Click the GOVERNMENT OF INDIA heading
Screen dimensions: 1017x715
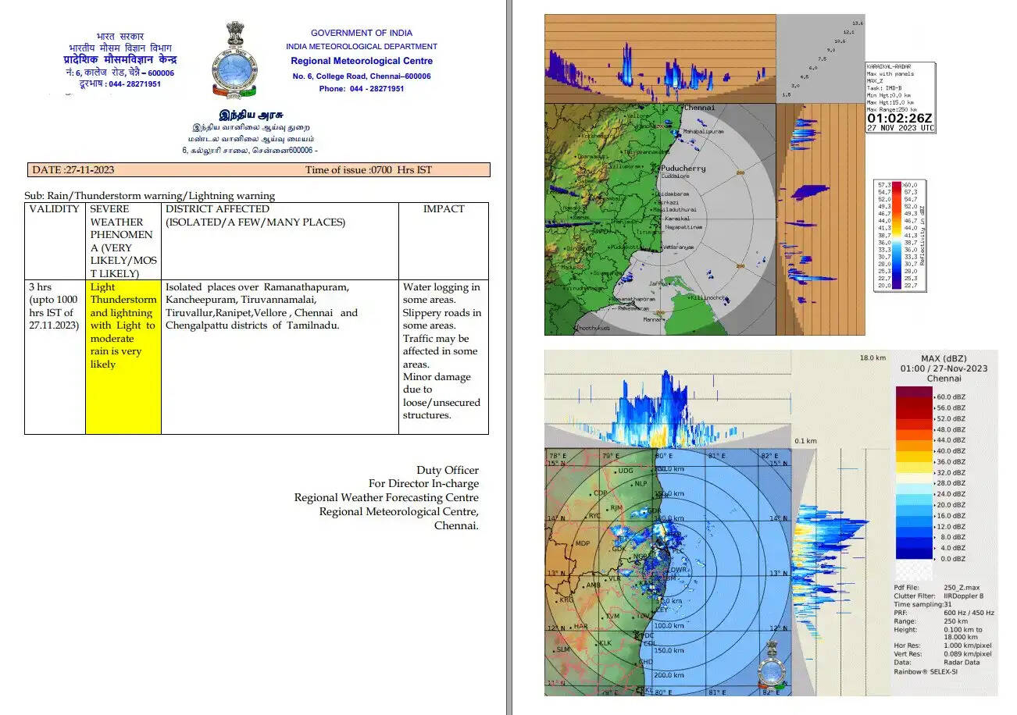pos(362,33)
